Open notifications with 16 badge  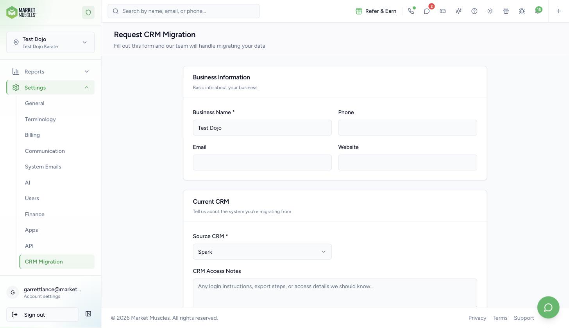[x=538, y=11]
